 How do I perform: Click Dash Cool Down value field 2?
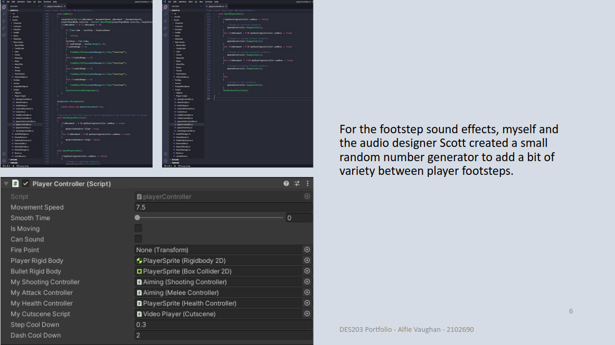coord(223,335)
